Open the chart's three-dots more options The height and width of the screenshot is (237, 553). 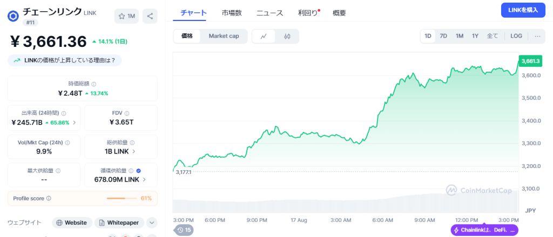click(537, 36)
